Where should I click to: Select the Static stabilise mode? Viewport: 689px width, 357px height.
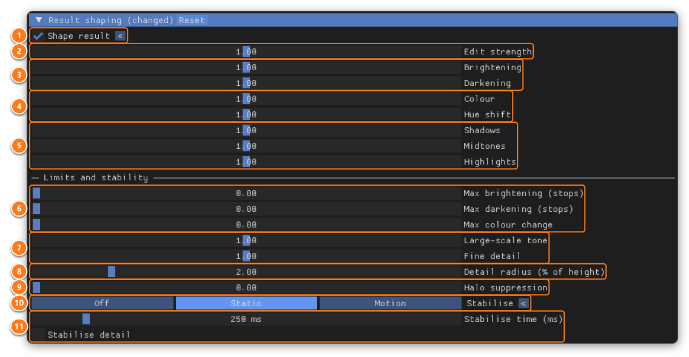click(x=246, y=304)
